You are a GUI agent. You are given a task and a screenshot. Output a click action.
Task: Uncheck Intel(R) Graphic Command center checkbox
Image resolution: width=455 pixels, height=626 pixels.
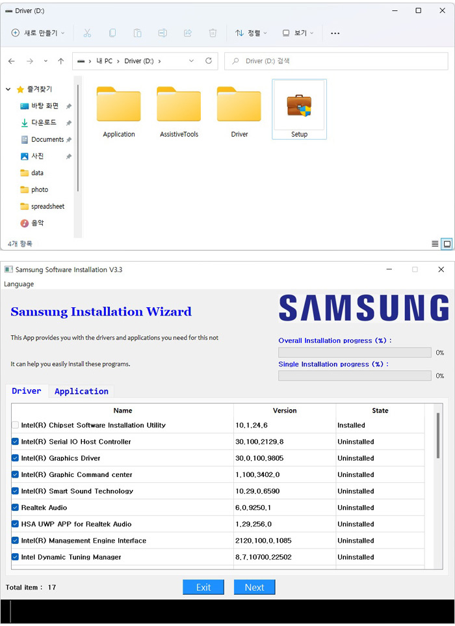[x=15, y=474]
